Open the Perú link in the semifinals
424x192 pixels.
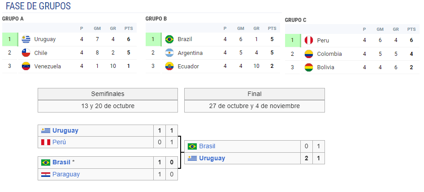tap(59, 142)
